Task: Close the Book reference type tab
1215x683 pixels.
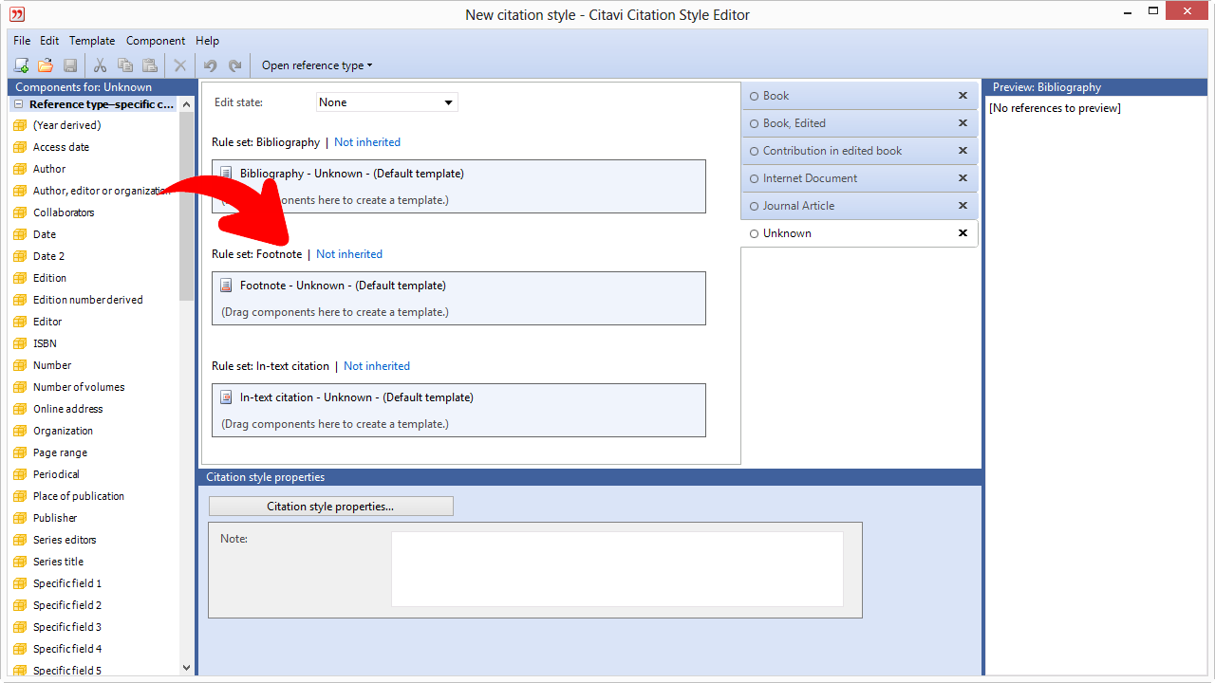Action: click(963, 96)
